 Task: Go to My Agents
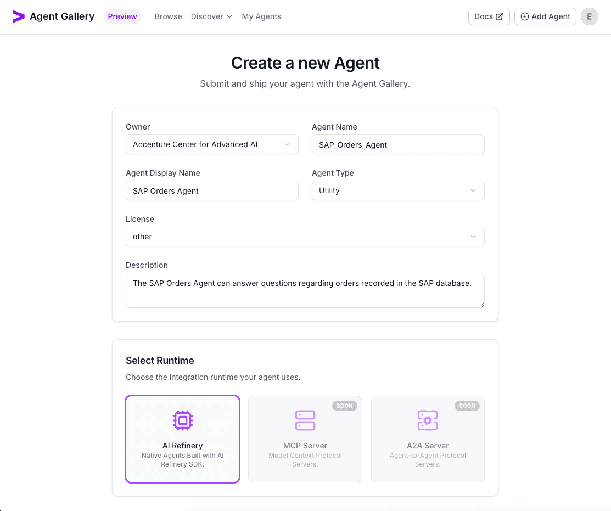pyautogui.click(x=261, y=16)
